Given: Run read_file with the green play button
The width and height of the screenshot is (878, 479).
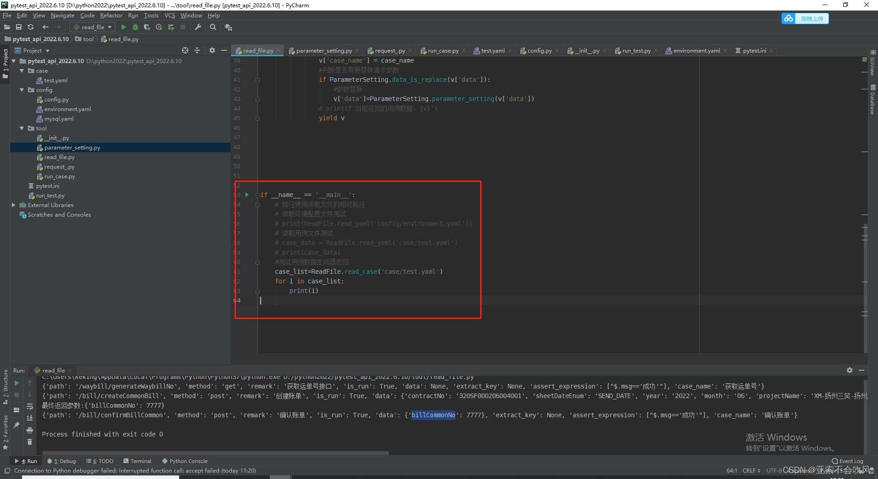Looking at the screenshot, I should coord(123,27).
